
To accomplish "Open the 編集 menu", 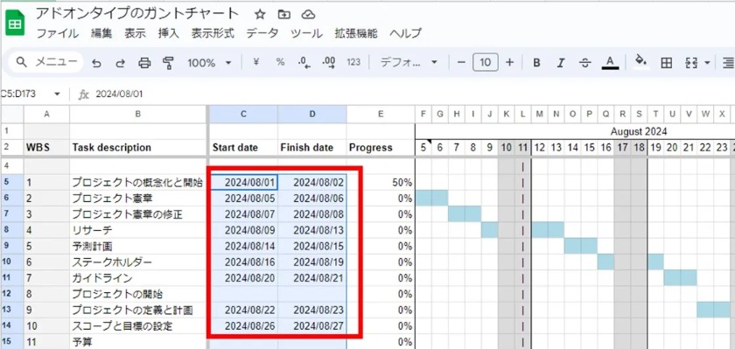I will click(x=101, y=33).
